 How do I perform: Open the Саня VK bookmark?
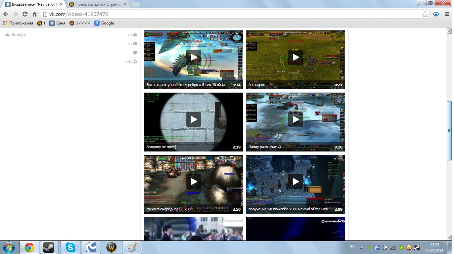point(58,23)
